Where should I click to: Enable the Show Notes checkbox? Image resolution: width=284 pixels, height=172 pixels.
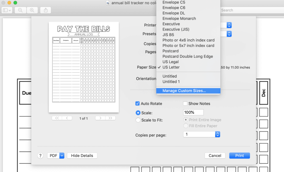(x=185, y=103)
